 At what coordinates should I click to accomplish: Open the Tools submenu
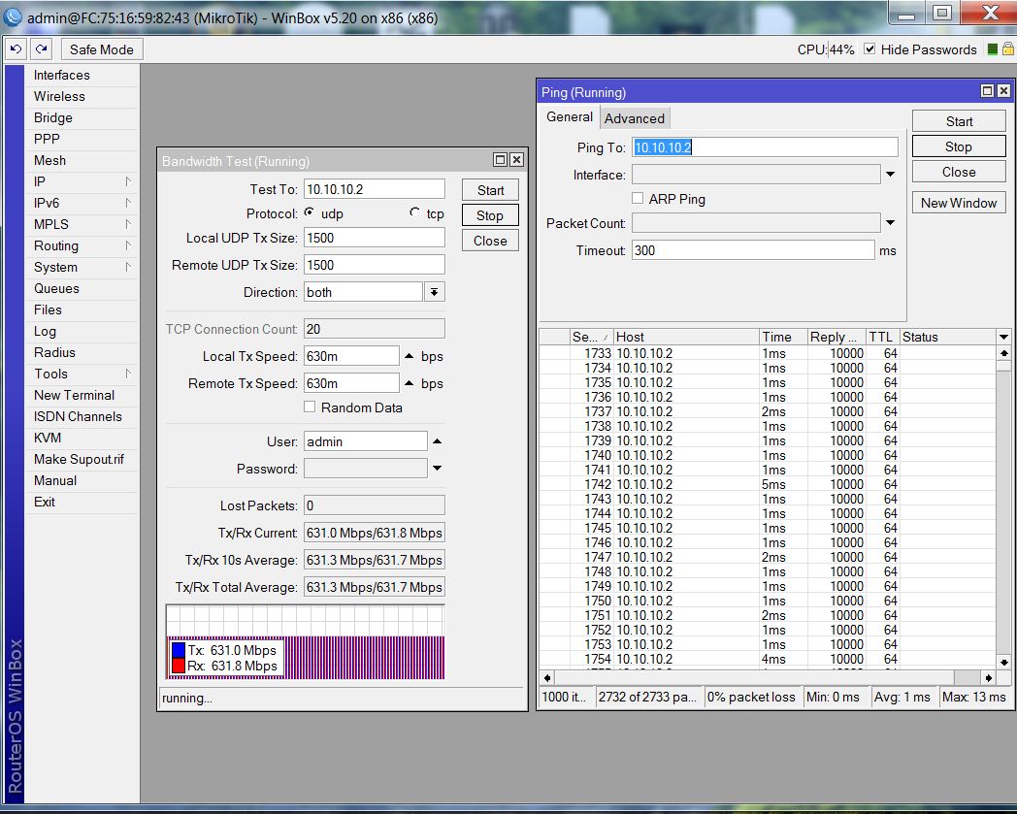82,374
